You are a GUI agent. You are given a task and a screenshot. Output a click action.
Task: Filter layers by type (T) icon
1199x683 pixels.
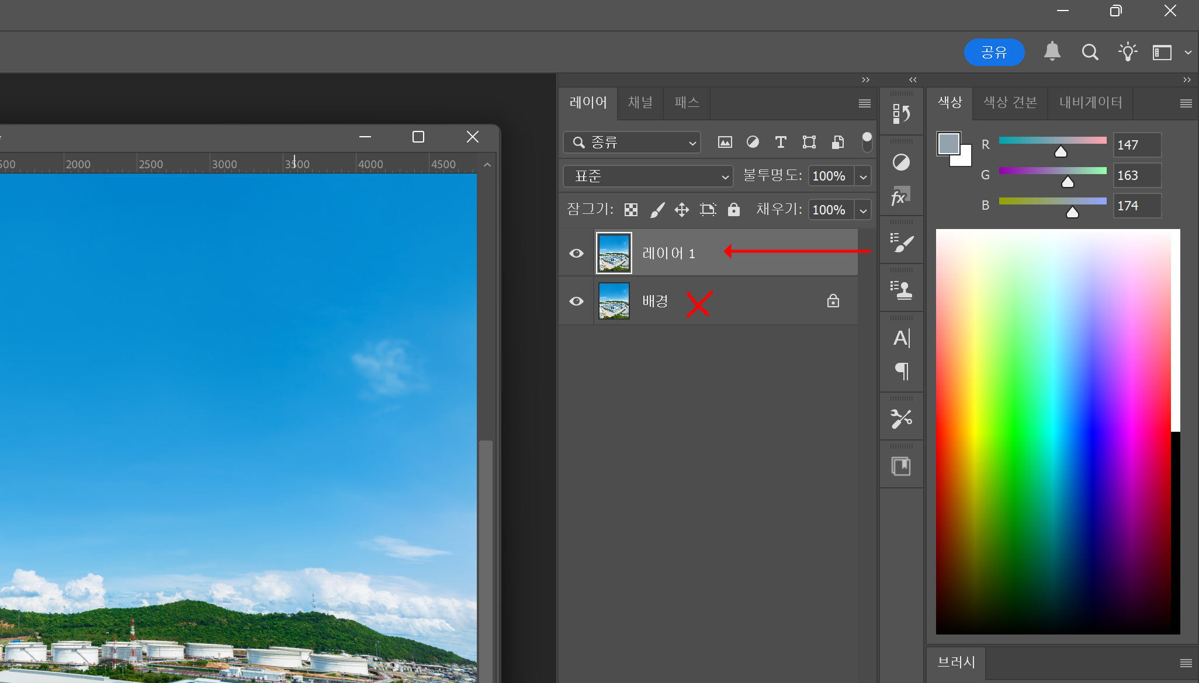coord(781,142)
